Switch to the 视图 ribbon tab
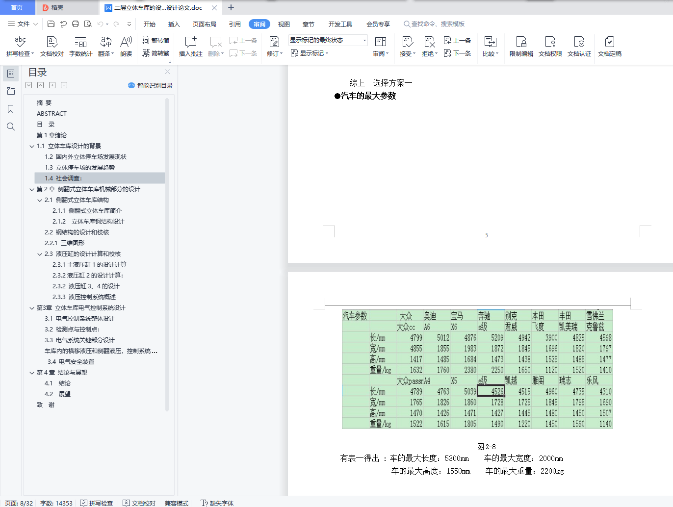Viewport: 673px width, 507px height. 284,24
